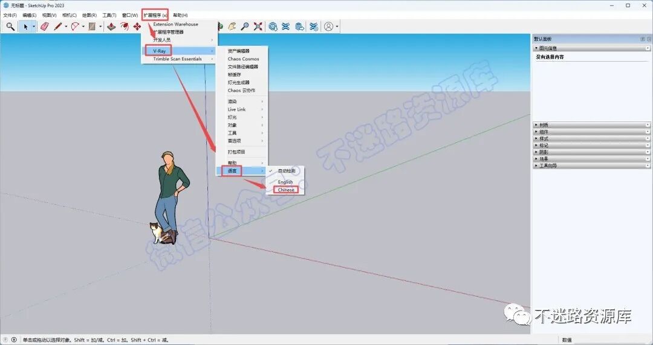653x345 pixels.
Task: Open Extension Warehouse toolbar icon
Action: pyautogui.click(x=285, y=27)
